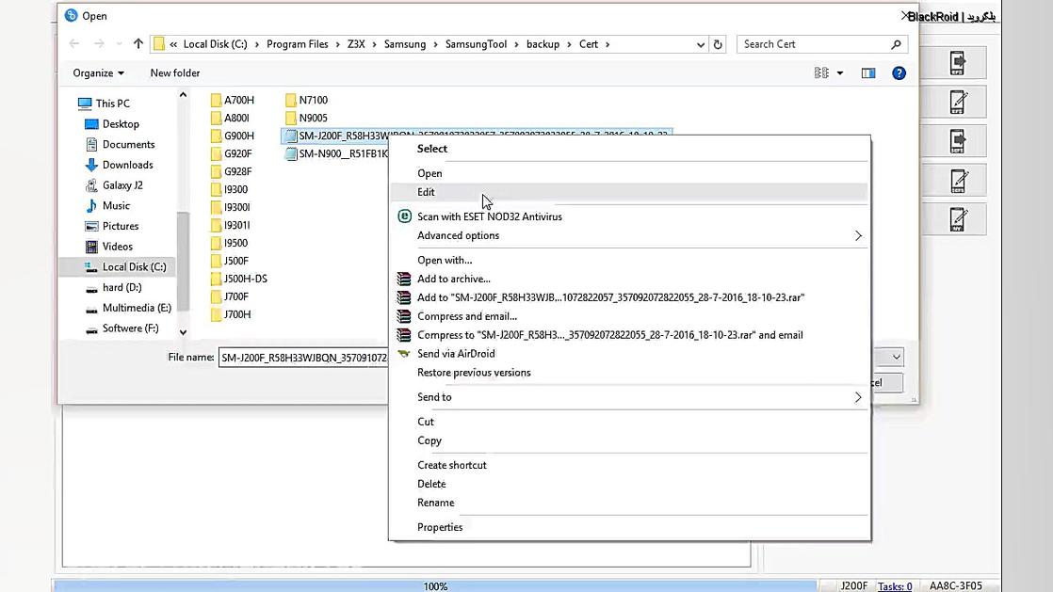Select Properties in the context menu

[440, 527]
